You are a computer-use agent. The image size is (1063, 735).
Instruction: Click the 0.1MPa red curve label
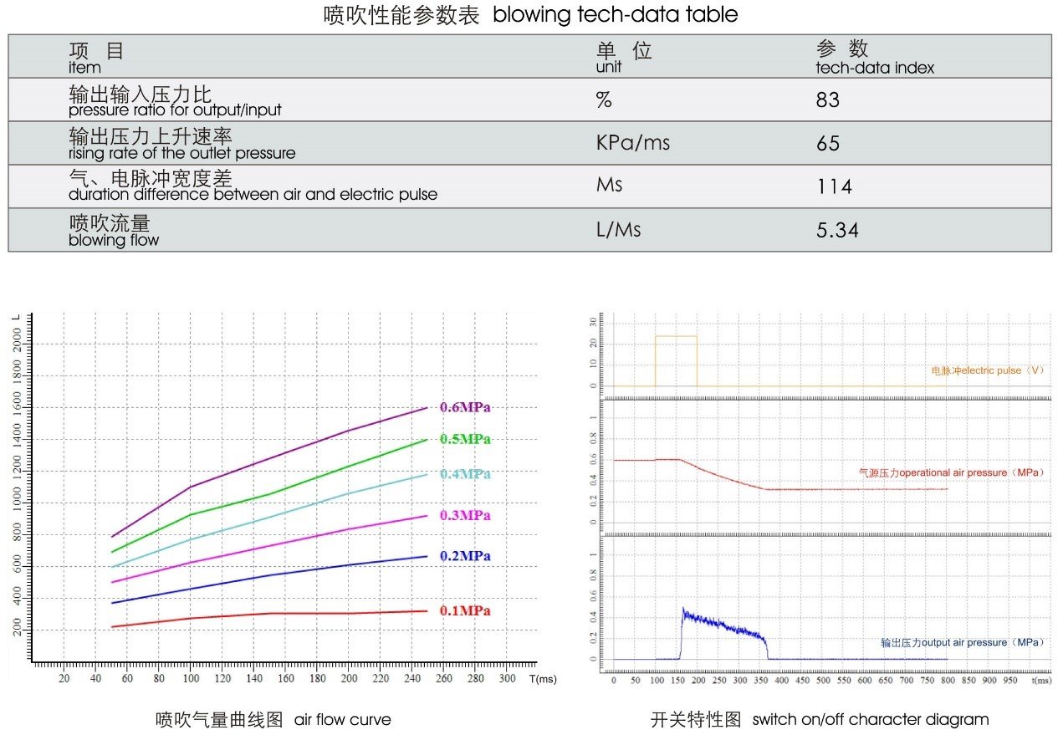point(464,610)
